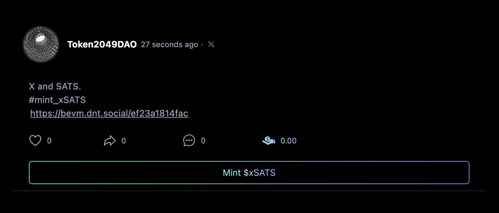Click the #mint_xSATS hashtag
Image resolution: width=499 pixels, height=213 pixels.
coord(57,100)
